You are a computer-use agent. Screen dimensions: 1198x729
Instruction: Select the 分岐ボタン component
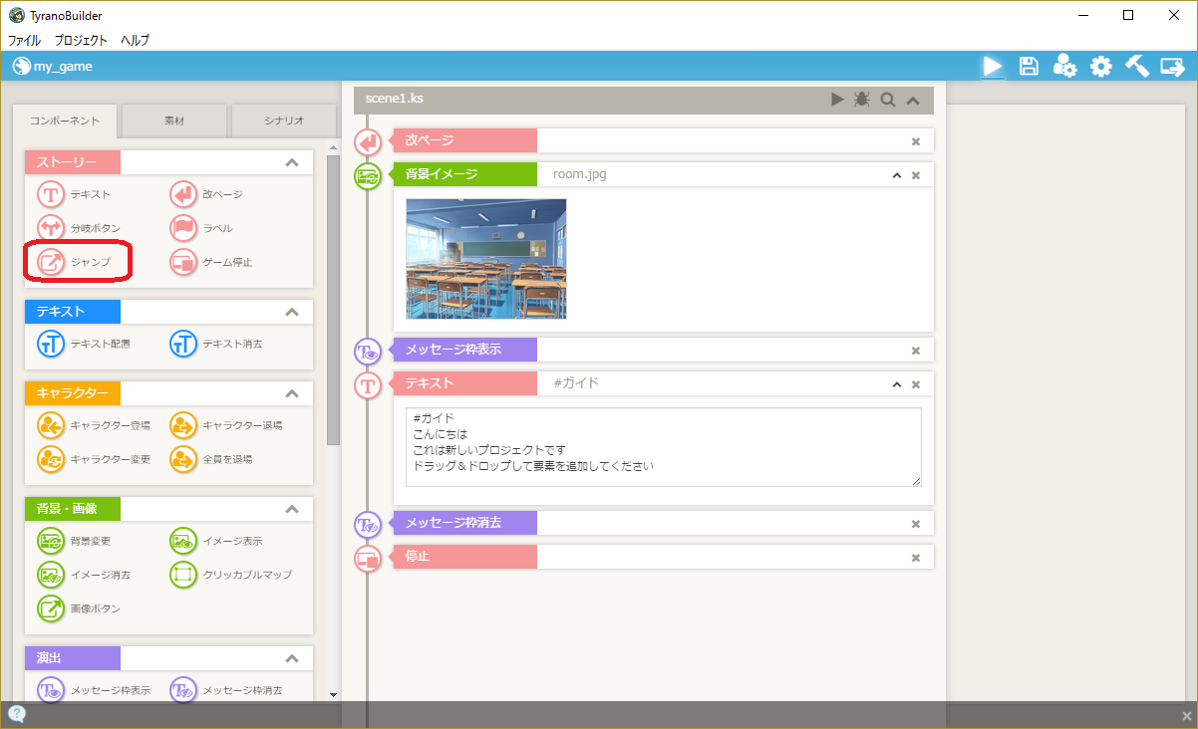(x=79, y=228)
